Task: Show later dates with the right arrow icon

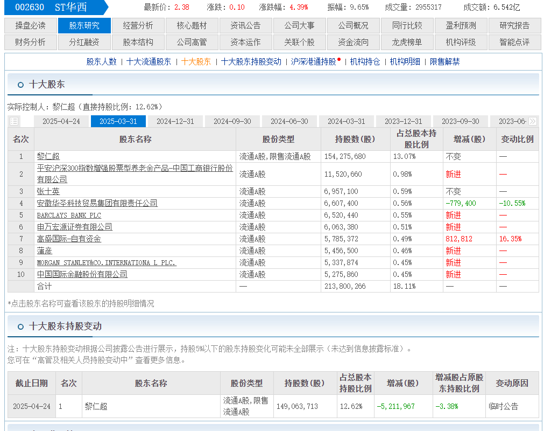Action: tap(533, 121)
